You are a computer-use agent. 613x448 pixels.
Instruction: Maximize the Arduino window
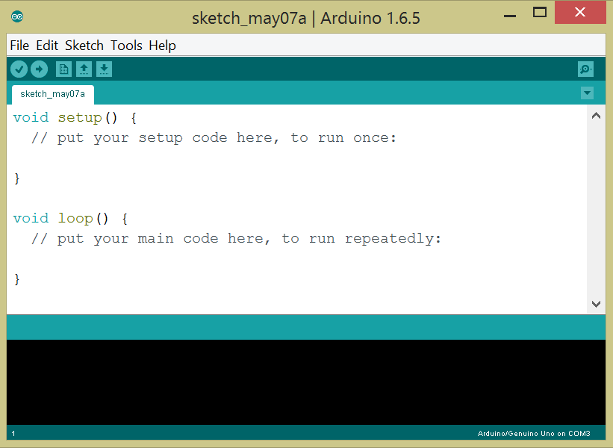click(x=540, y=13)
